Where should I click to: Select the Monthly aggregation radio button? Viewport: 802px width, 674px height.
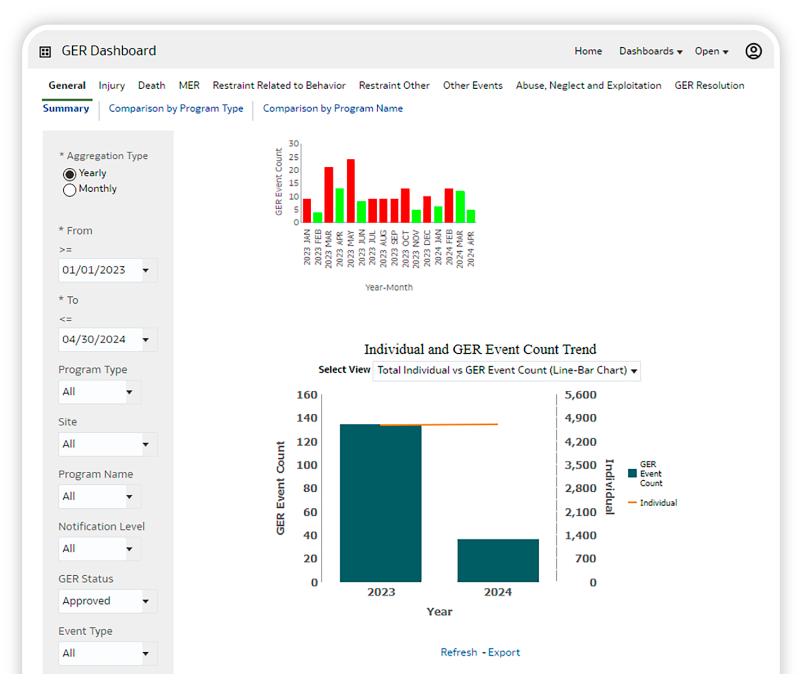pos(70,190)
